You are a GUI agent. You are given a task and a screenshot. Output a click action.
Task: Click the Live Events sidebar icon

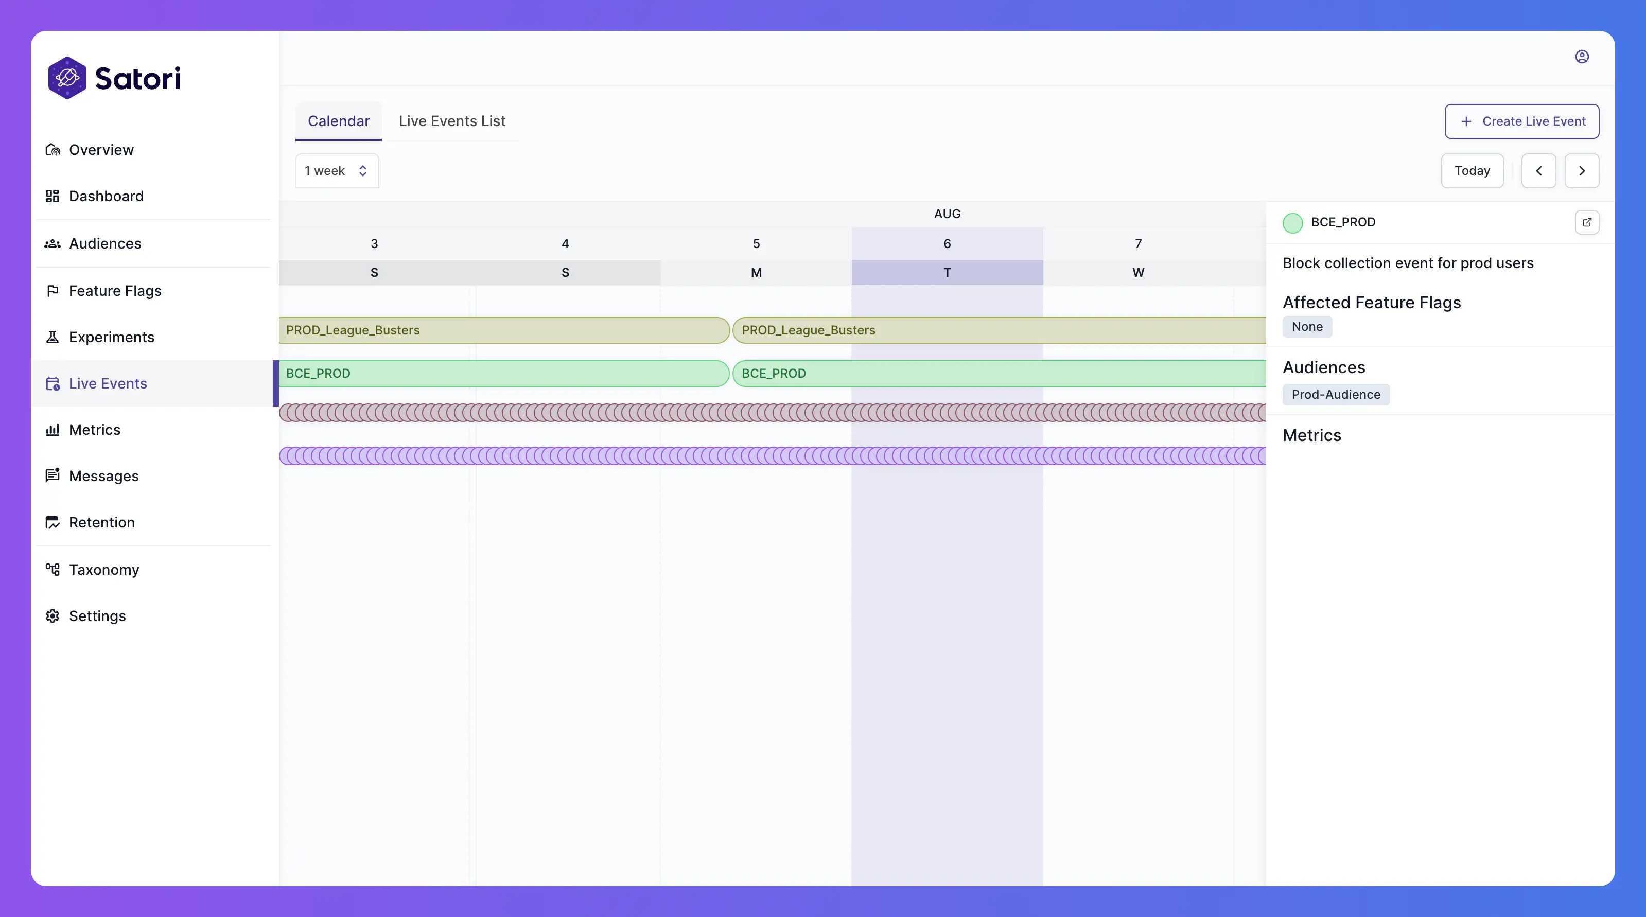tap(52, 383)
